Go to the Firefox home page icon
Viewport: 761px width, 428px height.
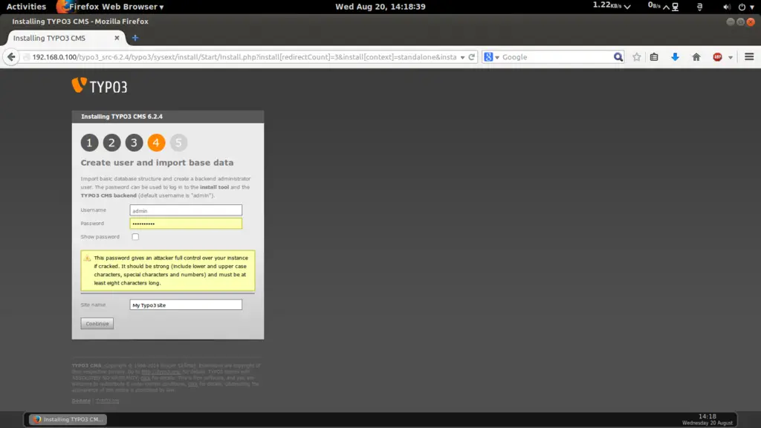(696, 56)
